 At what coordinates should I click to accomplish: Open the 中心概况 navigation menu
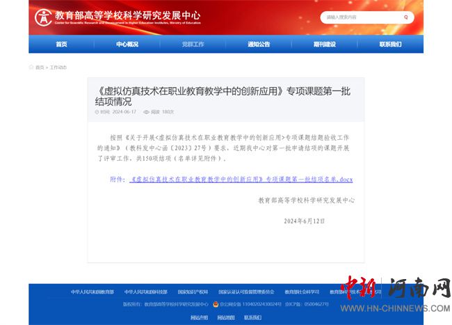[127, 45]
